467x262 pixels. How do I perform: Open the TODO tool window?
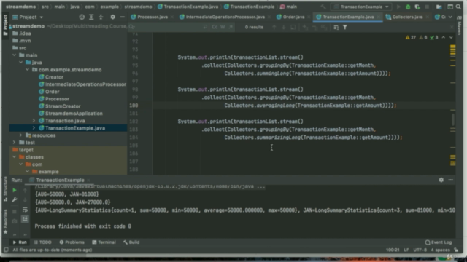click(43, 242)
